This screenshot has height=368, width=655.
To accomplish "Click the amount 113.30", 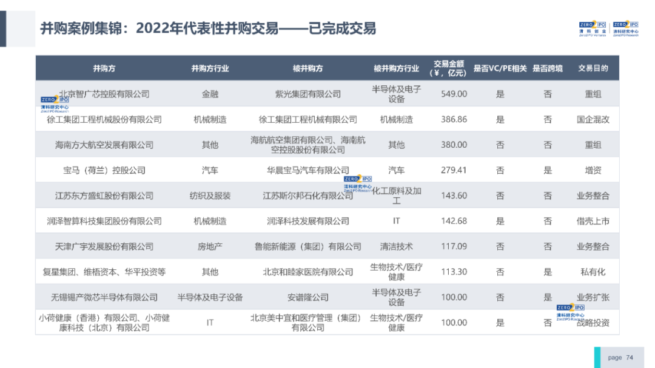I will click(454, 272).
